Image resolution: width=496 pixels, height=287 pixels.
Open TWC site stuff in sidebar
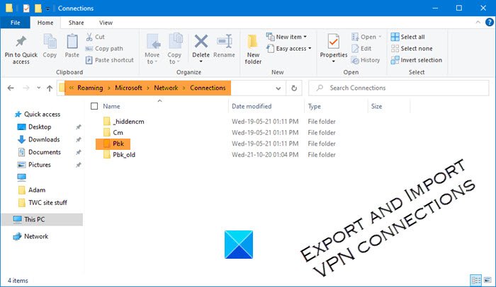43,203
